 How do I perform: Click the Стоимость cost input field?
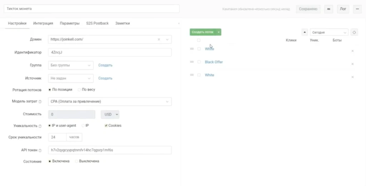point(71,114)
